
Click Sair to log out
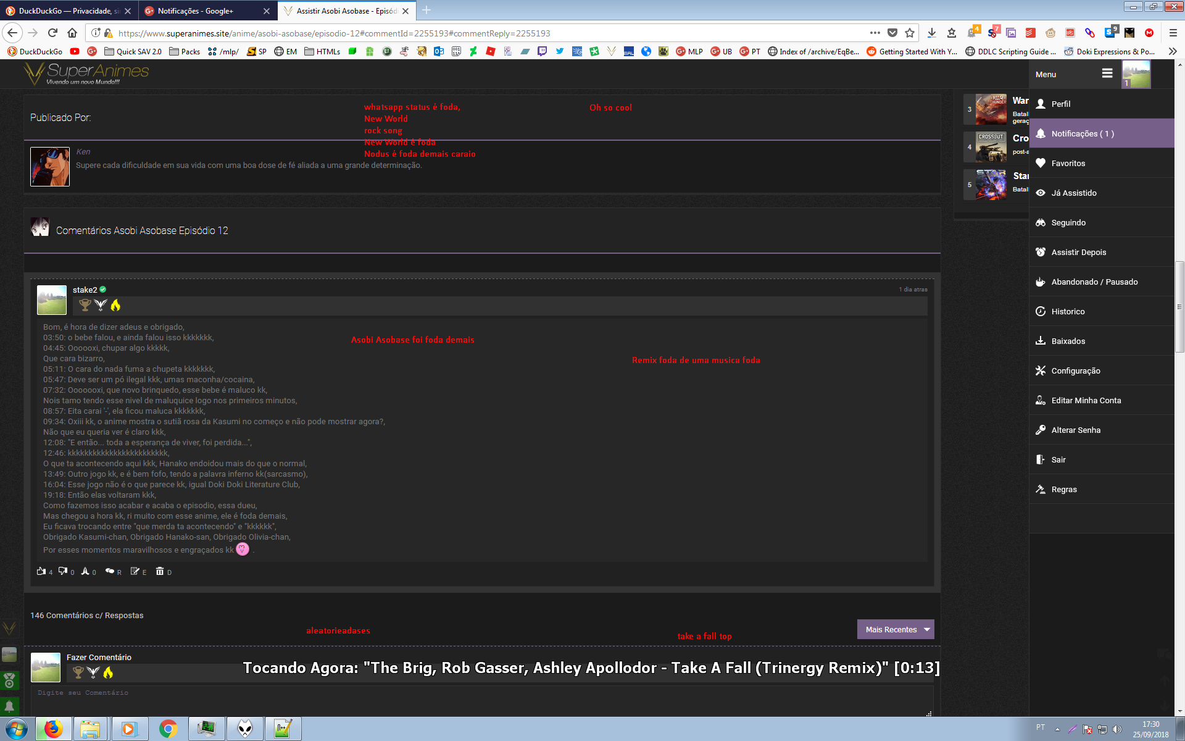pyautogui.click(x=1058, y=459)
